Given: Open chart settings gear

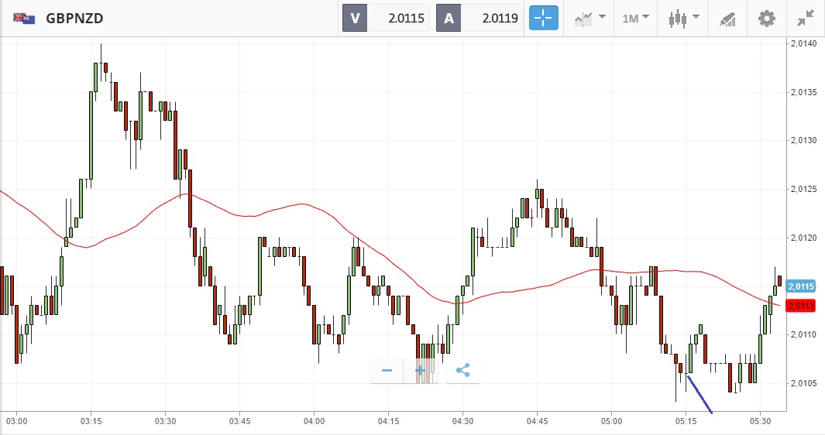Looking at the screenshot, I should click(766, 18).
